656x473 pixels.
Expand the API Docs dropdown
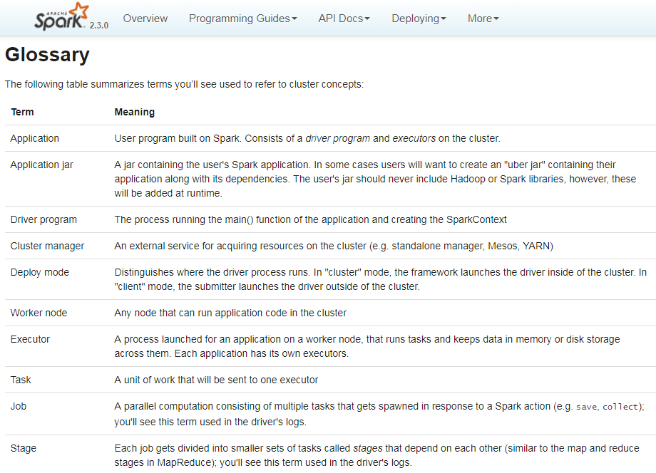[344, 19]
